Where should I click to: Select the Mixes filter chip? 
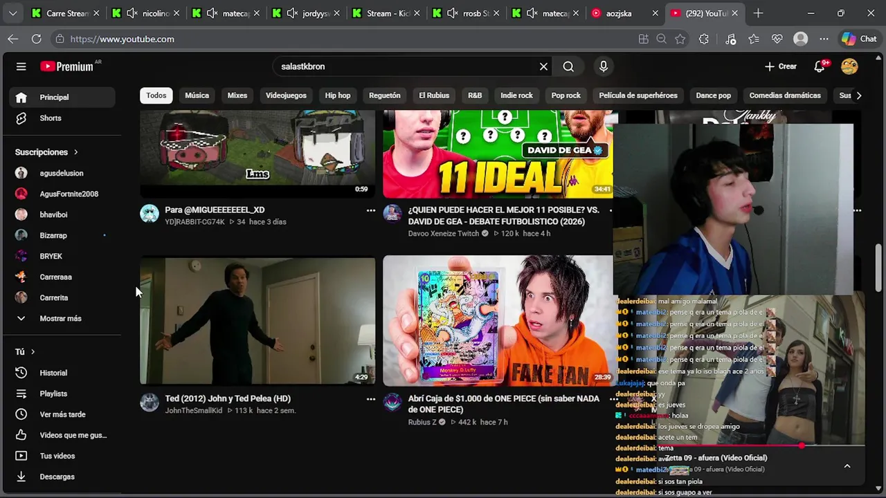pos(237,95)
